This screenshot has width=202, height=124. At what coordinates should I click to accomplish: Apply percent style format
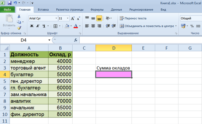(x=192, y=26)
